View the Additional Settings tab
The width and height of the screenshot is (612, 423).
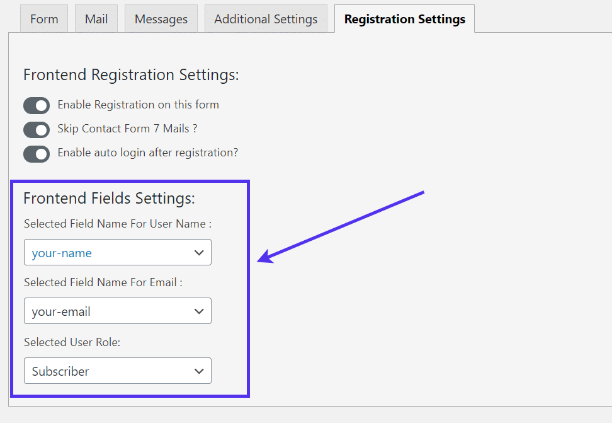pyautogui.click(x=265, y=19)
